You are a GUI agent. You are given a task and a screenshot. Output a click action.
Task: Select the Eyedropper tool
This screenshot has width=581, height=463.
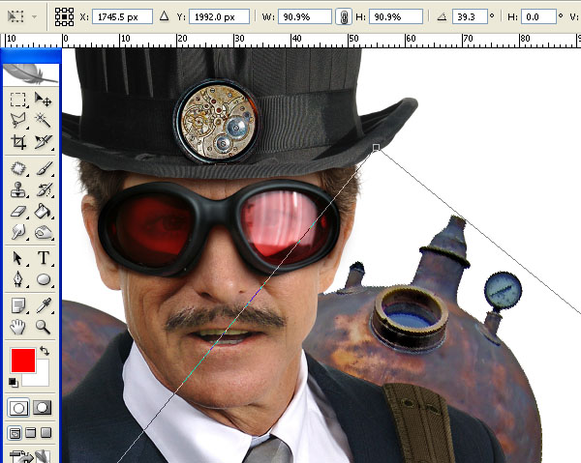click(43, 305)
